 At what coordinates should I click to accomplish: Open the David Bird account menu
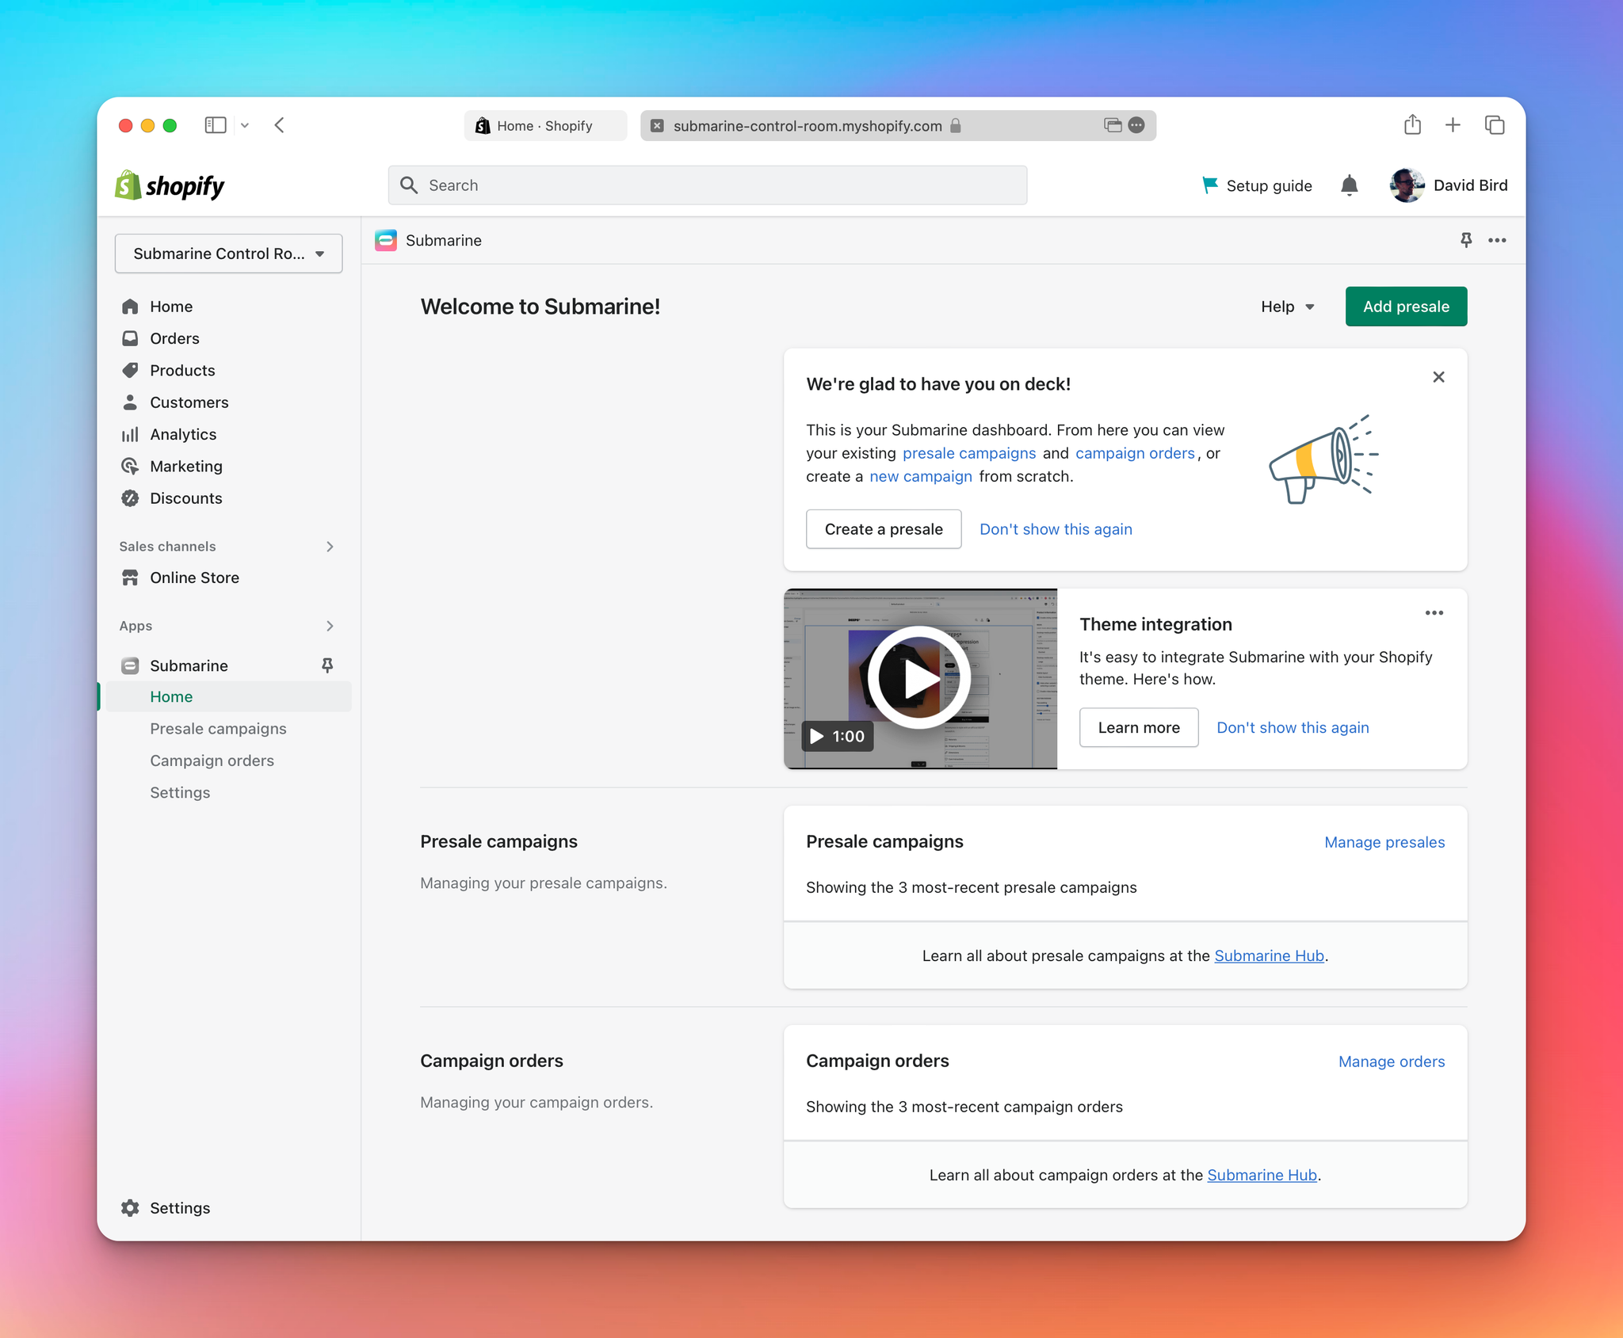coord(1449,185)
